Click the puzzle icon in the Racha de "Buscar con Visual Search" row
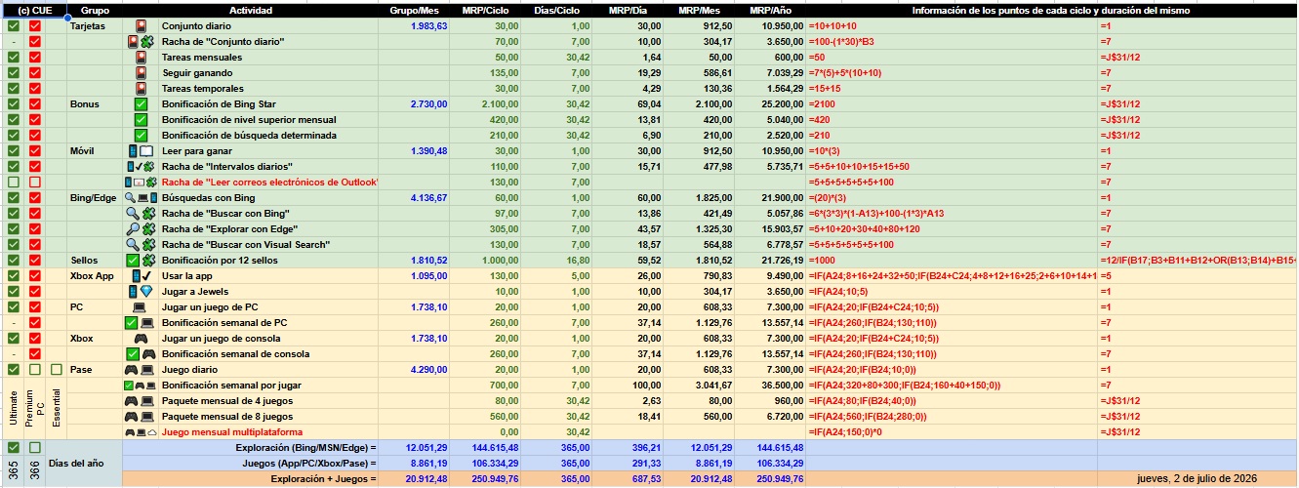 pos(148,245)
